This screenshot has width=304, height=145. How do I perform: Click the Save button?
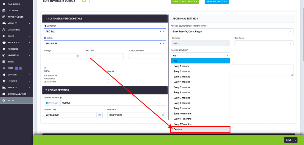(x=288, y=140)
